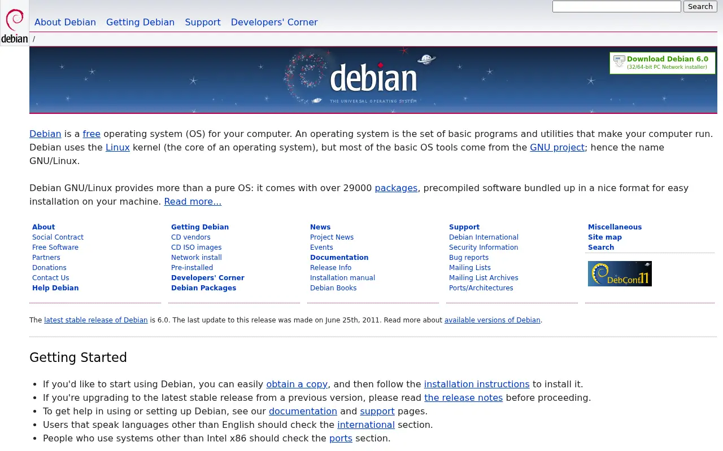
Task: Open the Debian Packages link
Action: [x=204, y=288]
